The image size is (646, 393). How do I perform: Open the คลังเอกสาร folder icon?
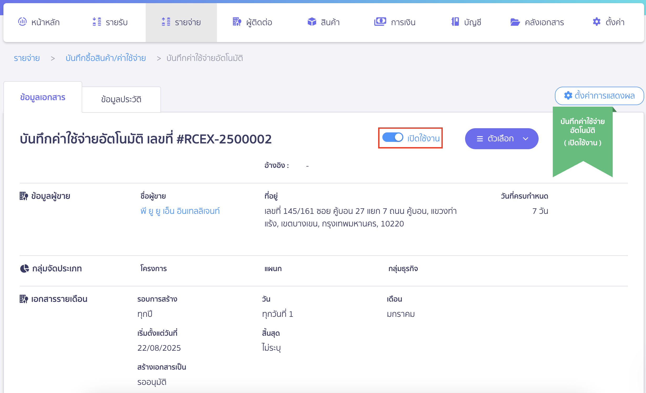tap(515, 22)
